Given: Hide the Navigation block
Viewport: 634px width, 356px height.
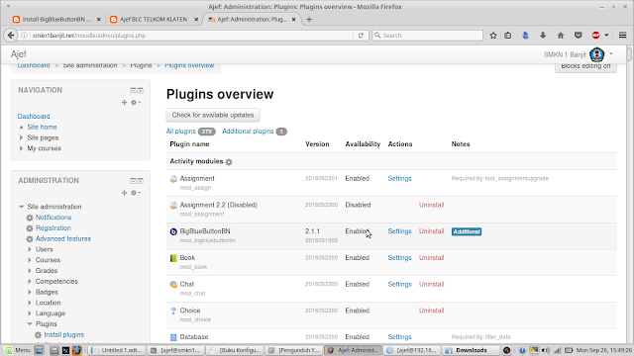Looking at the screenshot, I should pyautogui.click(x=133, y=90).
